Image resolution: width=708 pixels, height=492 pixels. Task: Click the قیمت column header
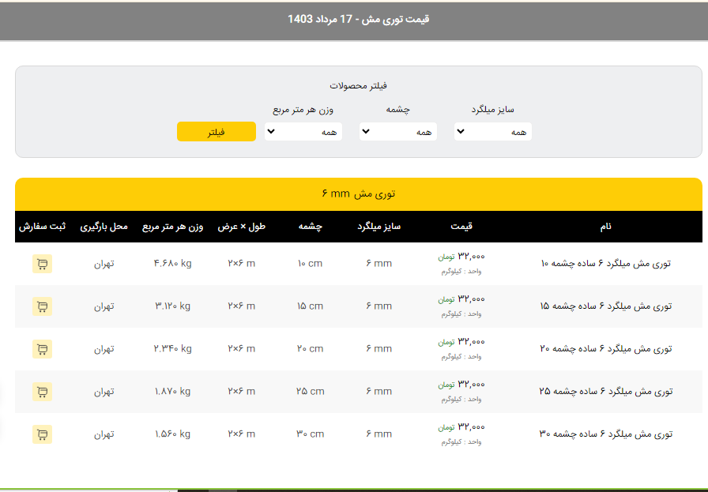pos(461,227)
